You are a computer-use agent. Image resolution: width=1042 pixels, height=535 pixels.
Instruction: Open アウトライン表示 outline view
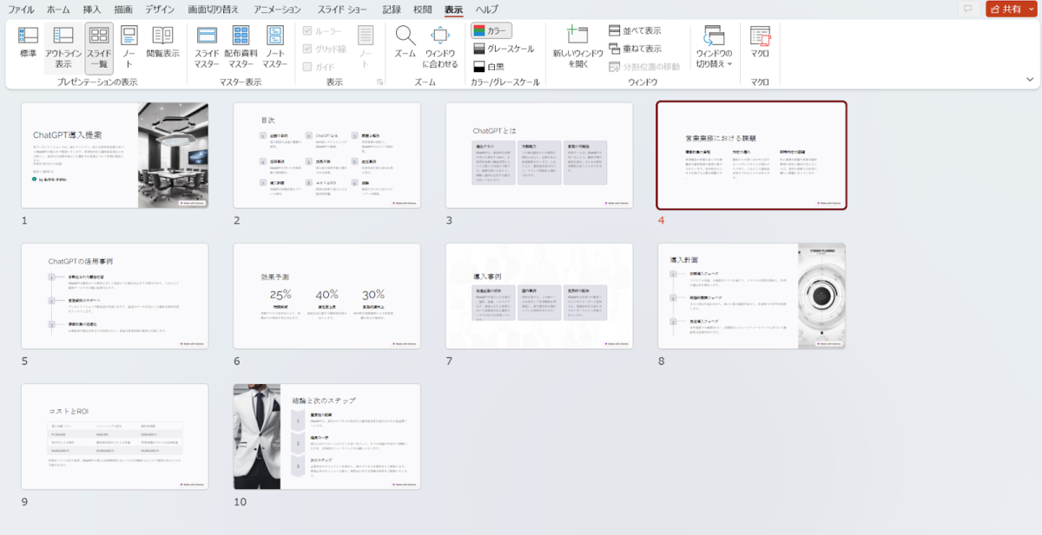(63, 45)
